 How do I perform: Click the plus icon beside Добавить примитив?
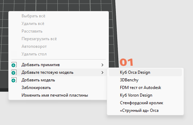pyautogui.click(x=14, y=65)
